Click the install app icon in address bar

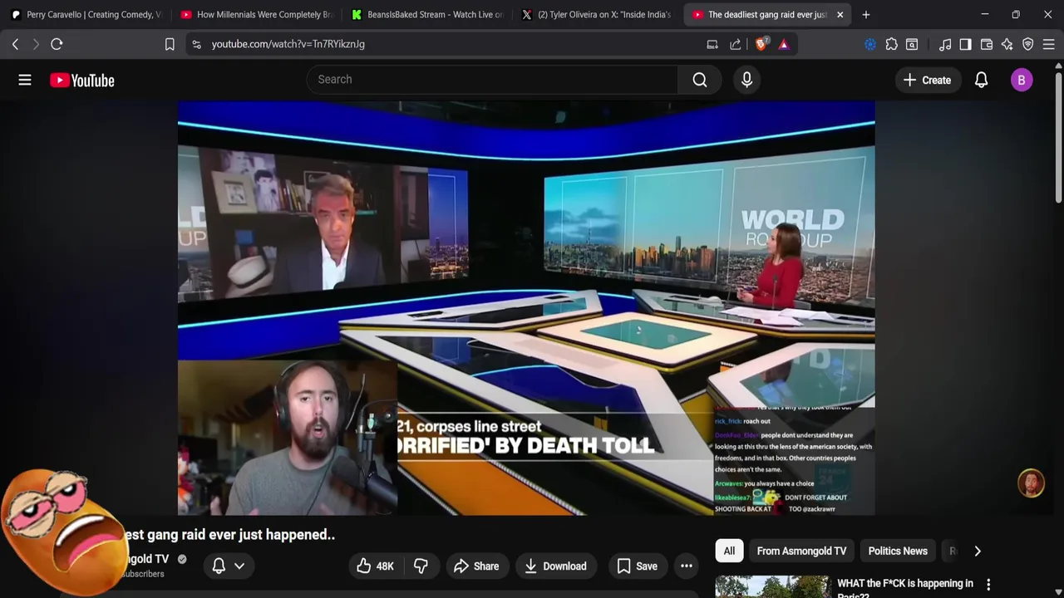[712, 44]
